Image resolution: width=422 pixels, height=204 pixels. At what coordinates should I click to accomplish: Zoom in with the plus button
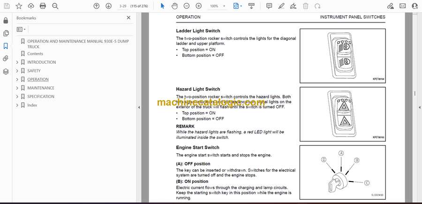tap(199, 6)
